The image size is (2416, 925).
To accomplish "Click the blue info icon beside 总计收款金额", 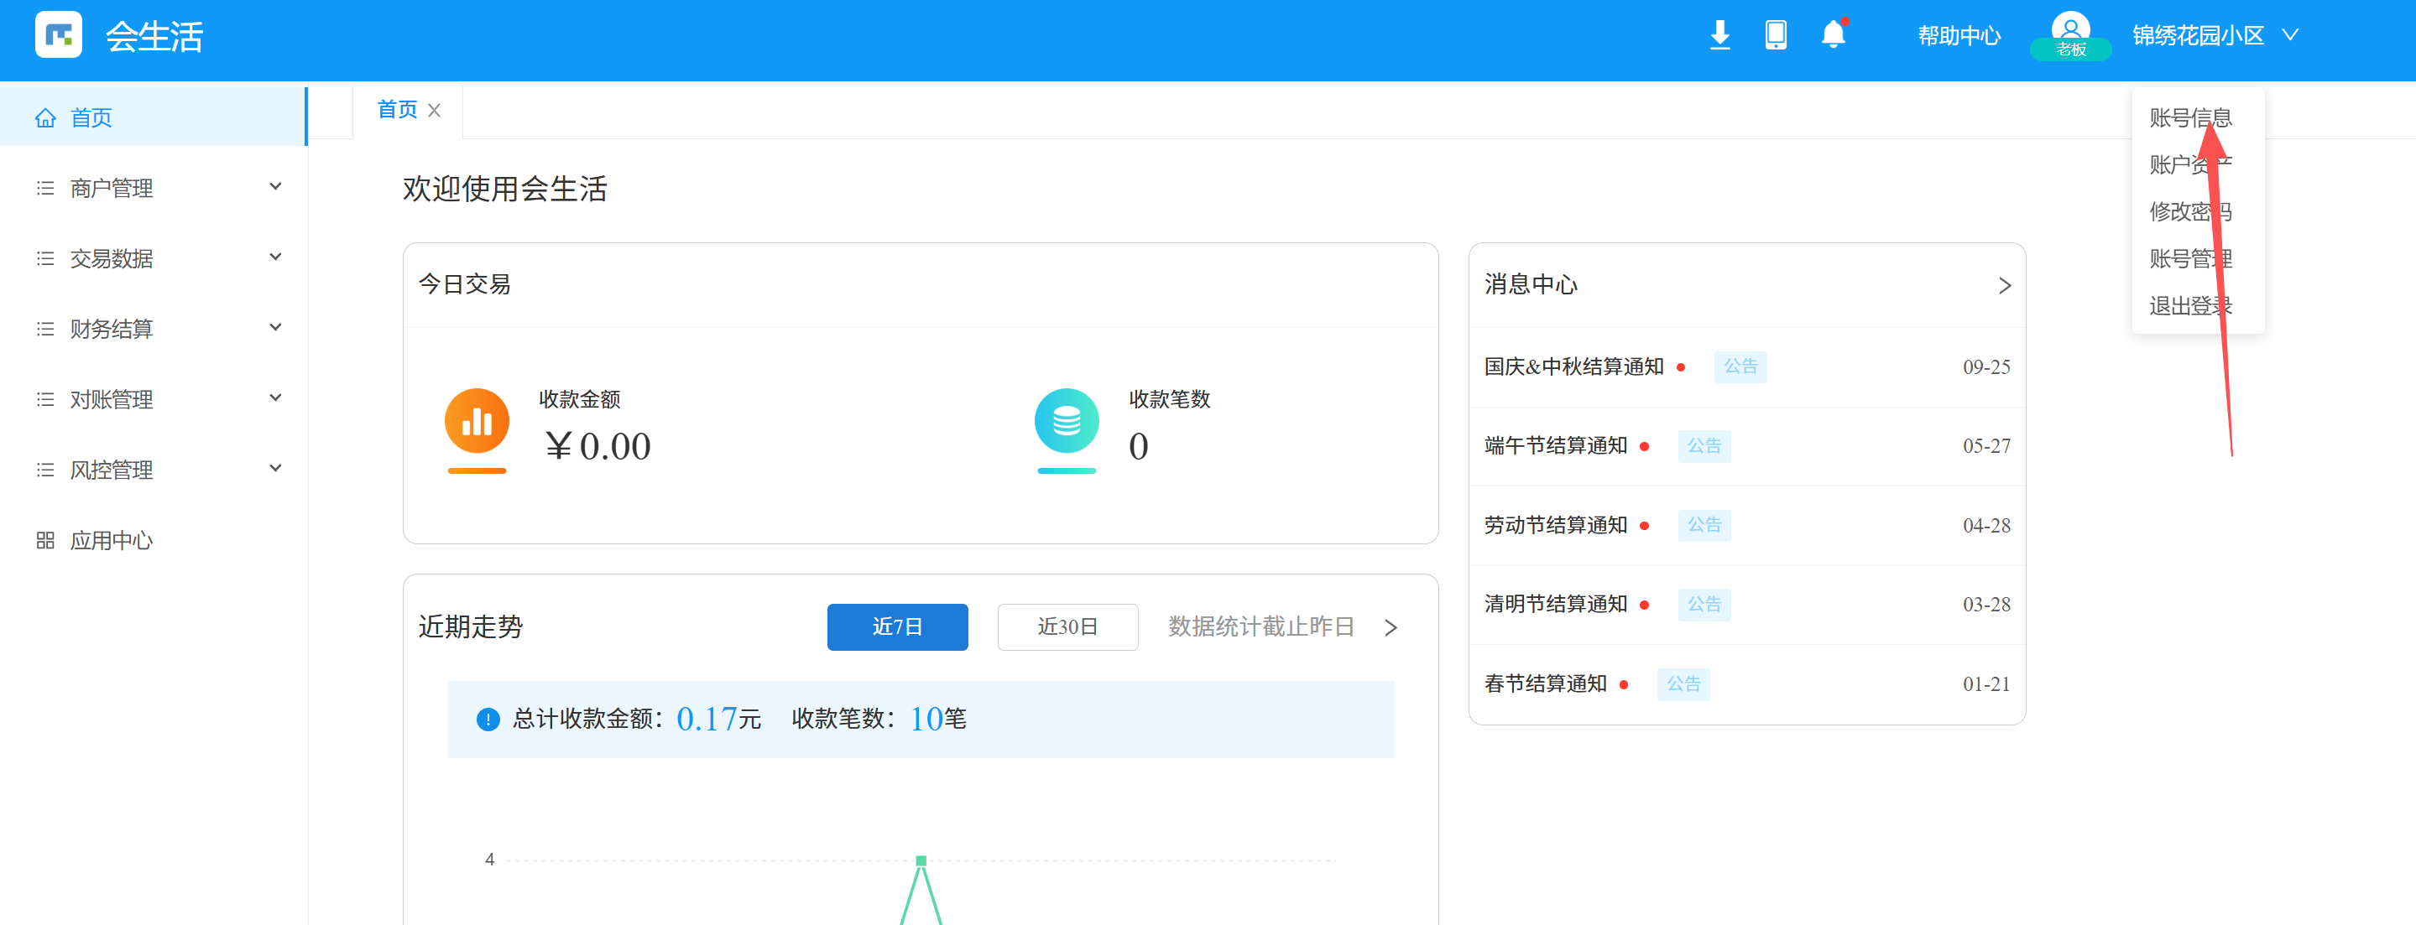I will pos(488,719).
